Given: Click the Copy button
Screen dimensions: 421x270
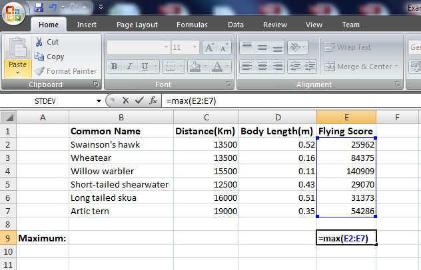Looking at the screenshot, I should (x=49, y=57).
